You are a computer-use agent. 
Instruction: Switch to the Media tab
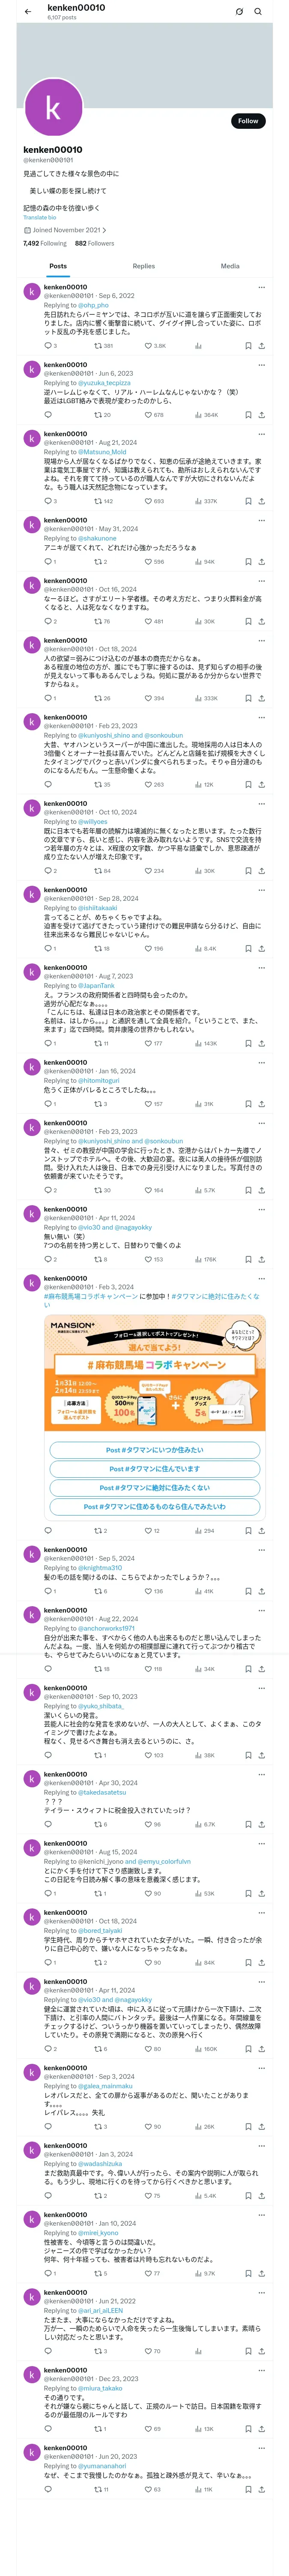230,266
